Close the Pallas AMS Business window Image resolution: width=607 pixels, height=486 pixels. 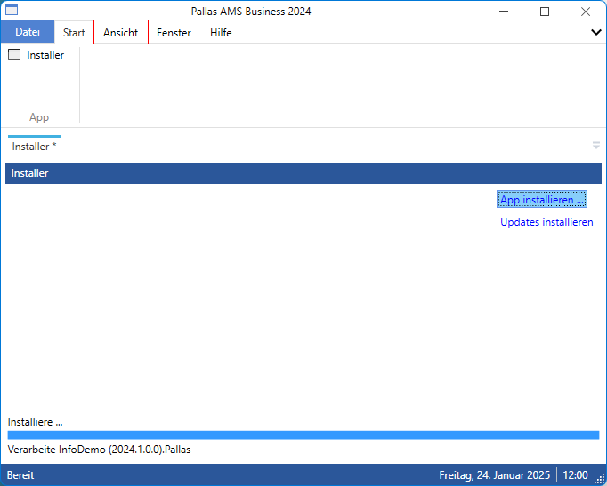586,12
